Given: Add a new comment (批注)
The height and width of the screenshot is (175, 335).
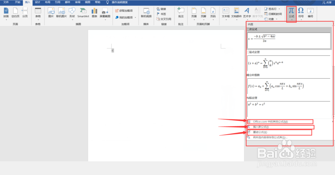Looking at the screenshot, I should click(x=181, y=13).
